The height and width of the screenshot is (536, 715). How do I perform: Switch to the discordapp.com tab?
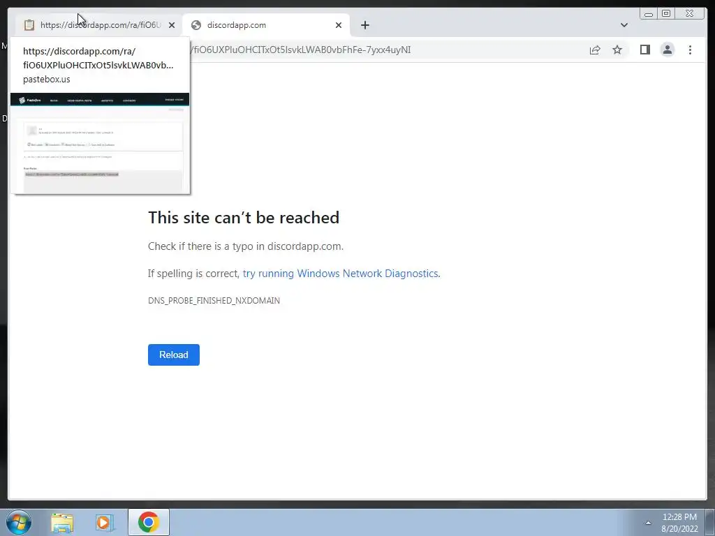(x=267, y=25)
